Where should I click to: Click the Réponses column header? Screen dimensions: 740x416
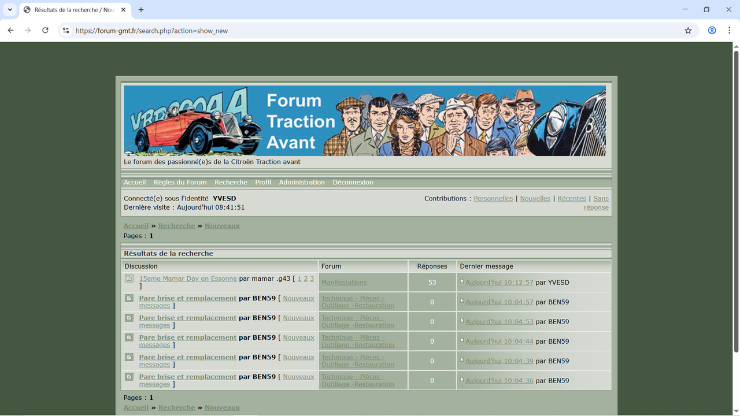tap(432, 266)
